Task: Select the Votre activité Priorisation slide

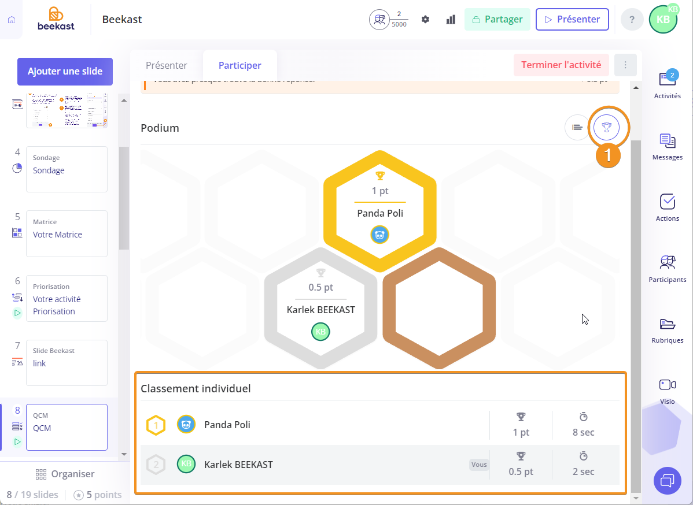Action: (x=67, y=298)
